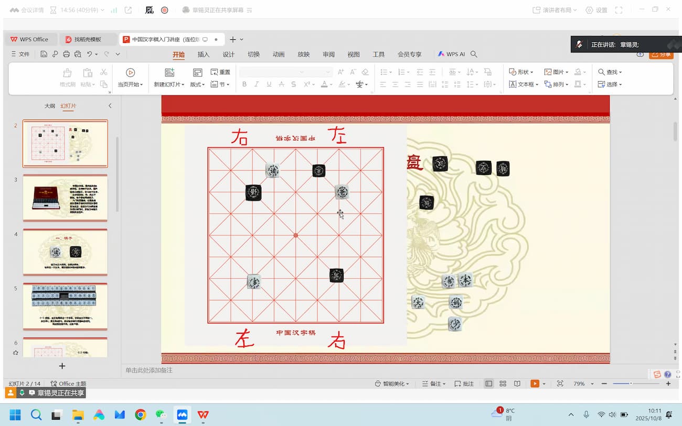Open the 插入 ribbon tab

pos(203,54)
